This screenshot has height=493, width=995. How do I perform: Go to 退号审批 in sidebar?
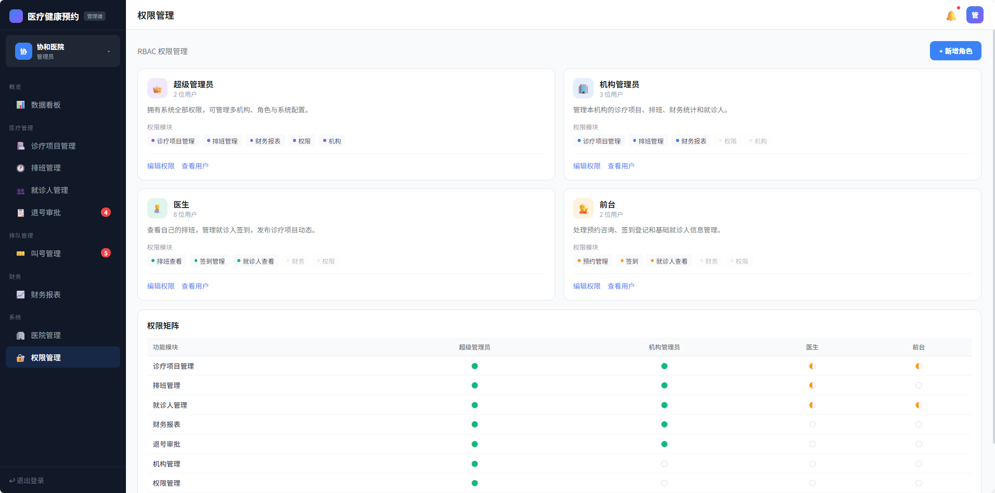46,213
